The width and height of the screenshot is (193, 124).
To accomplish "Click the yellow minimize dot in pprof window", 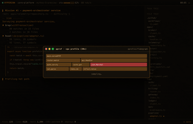I will (50, 49).
